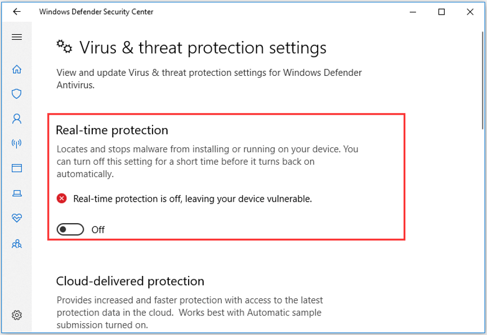This screenshot has width=487, height=335.
Task: Open Firewall & network protection via the antenna icon
Action: (x=17, y=143)
